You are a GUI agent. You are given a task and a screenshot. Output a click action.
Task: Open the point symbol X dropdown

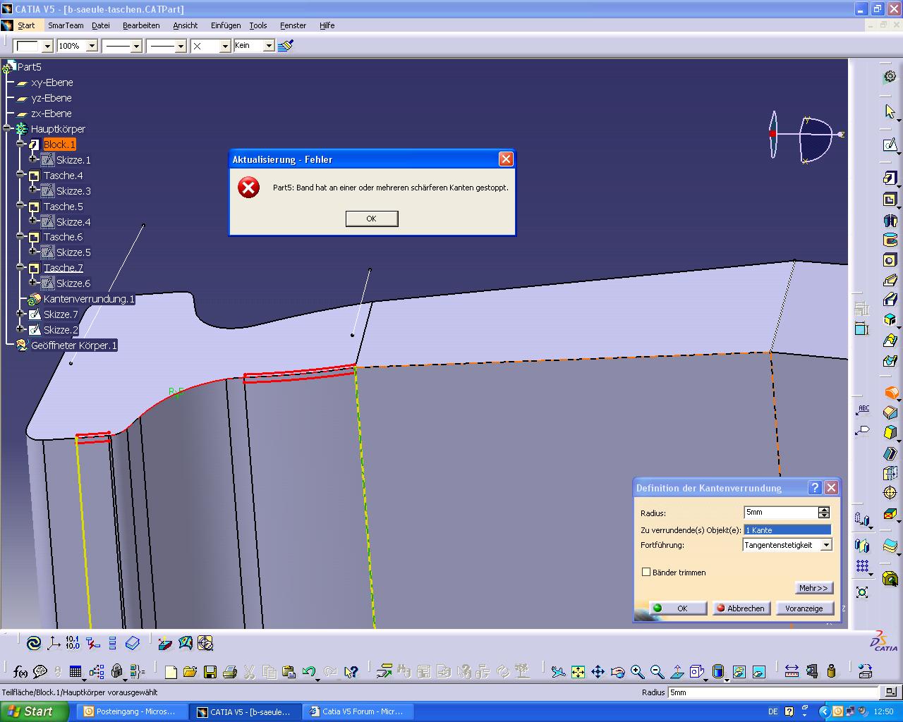225,46
